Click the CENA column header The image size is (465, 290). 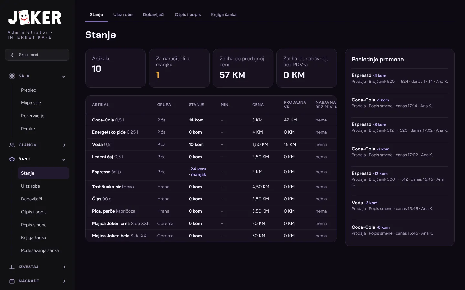(258, 105)
